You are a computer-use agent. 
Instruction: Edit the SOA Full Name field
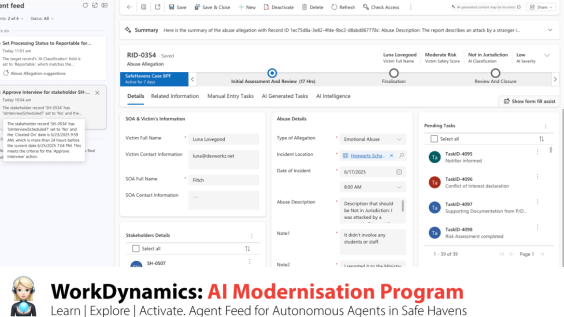(x=224, y=180)
